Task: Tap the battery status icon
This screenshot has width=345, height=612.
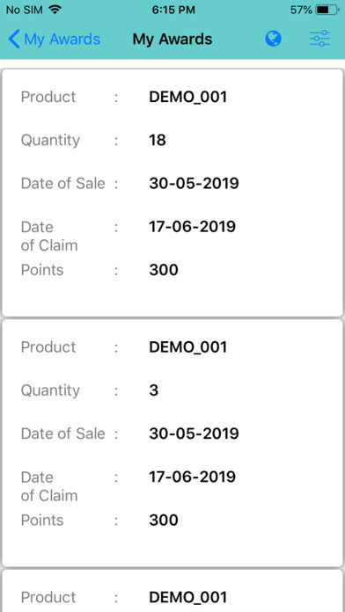Action: pos(327,11)
